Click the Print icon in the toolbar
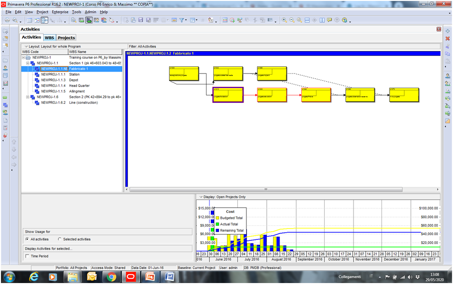 [x=7, y=20]
